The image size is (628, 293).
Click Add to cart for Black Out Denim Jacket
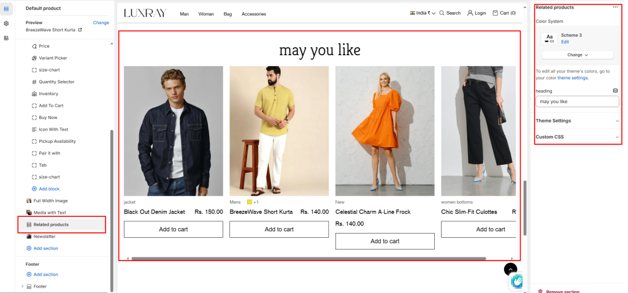coord(174,229)
